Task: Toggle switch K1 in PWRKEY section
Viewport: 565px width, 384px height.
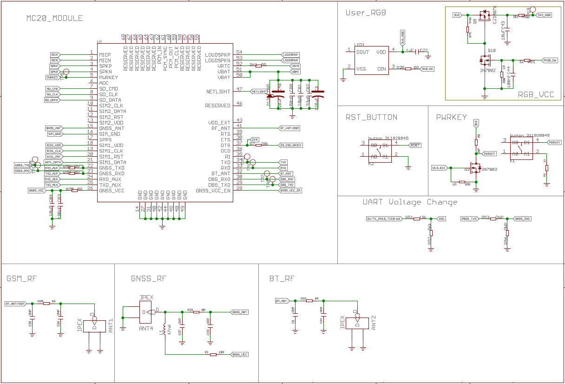Action: click(521, 148)
